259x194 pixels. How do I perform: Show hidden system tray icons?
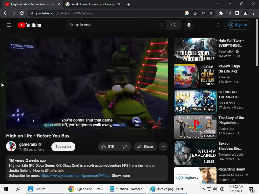pyautogui.click(x=203, y=189)
